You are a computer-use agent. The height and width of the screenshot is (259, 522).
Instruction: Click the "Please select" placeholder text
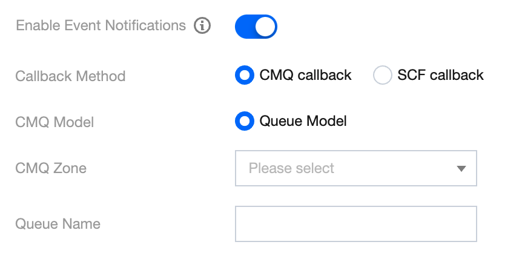pyautogui.click(x=291, y=168)
